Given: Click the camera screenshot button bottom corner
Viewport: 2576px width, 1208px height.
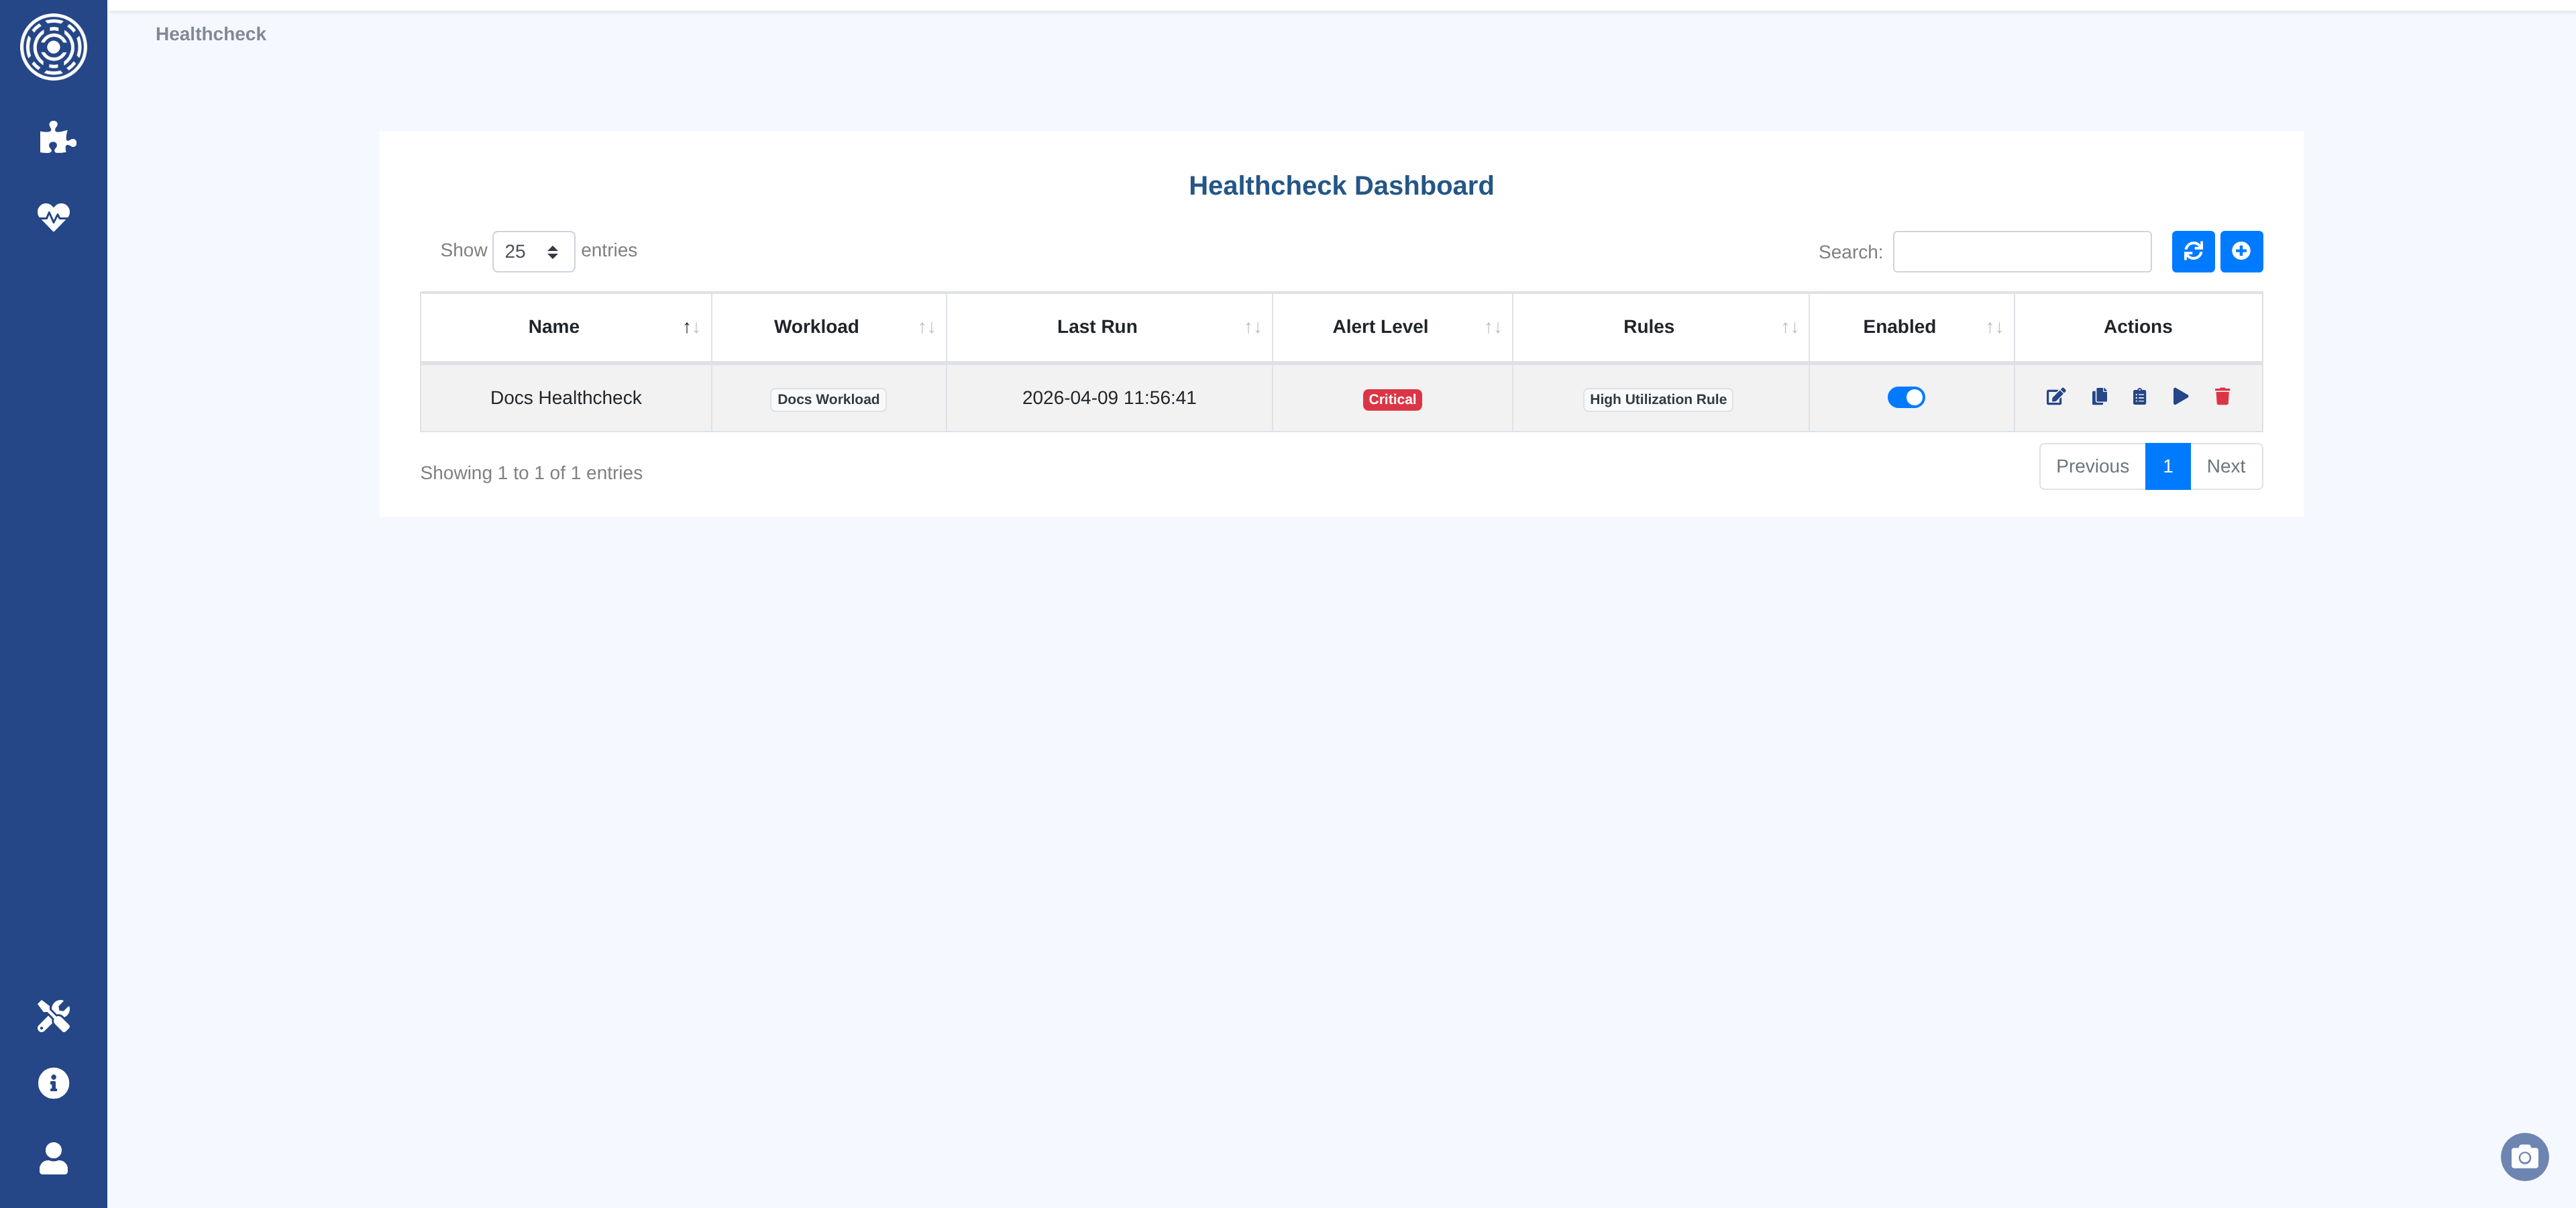Looking at the screenshot, I should pos(2524,1157).
